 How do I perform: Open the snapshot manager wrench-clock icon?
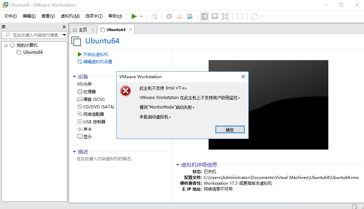click(x=190, y=16)
